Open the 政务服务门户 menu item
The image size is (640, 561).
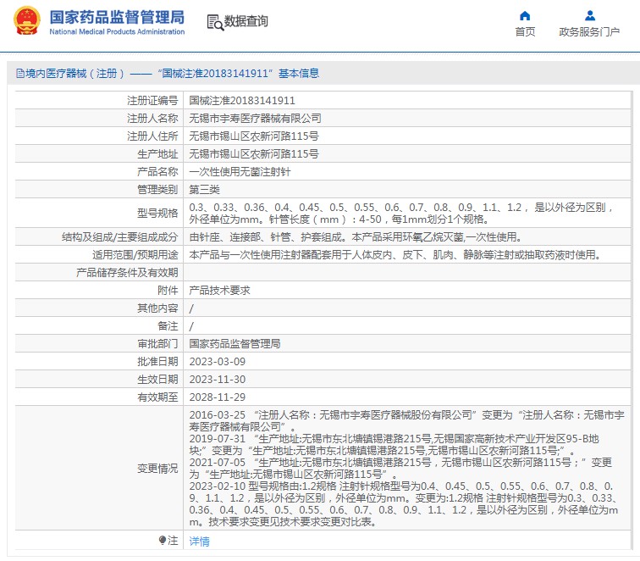[589, 32]
